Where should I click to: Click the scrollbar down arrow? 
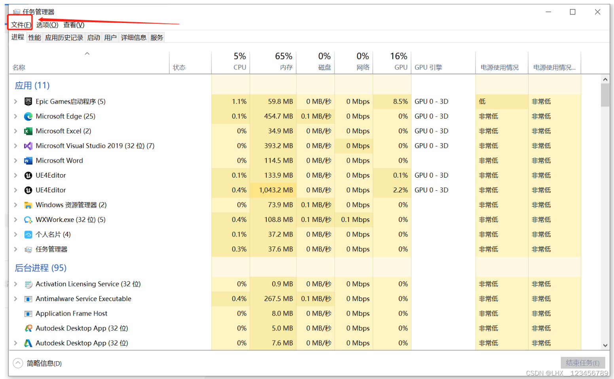click(605, 345)
